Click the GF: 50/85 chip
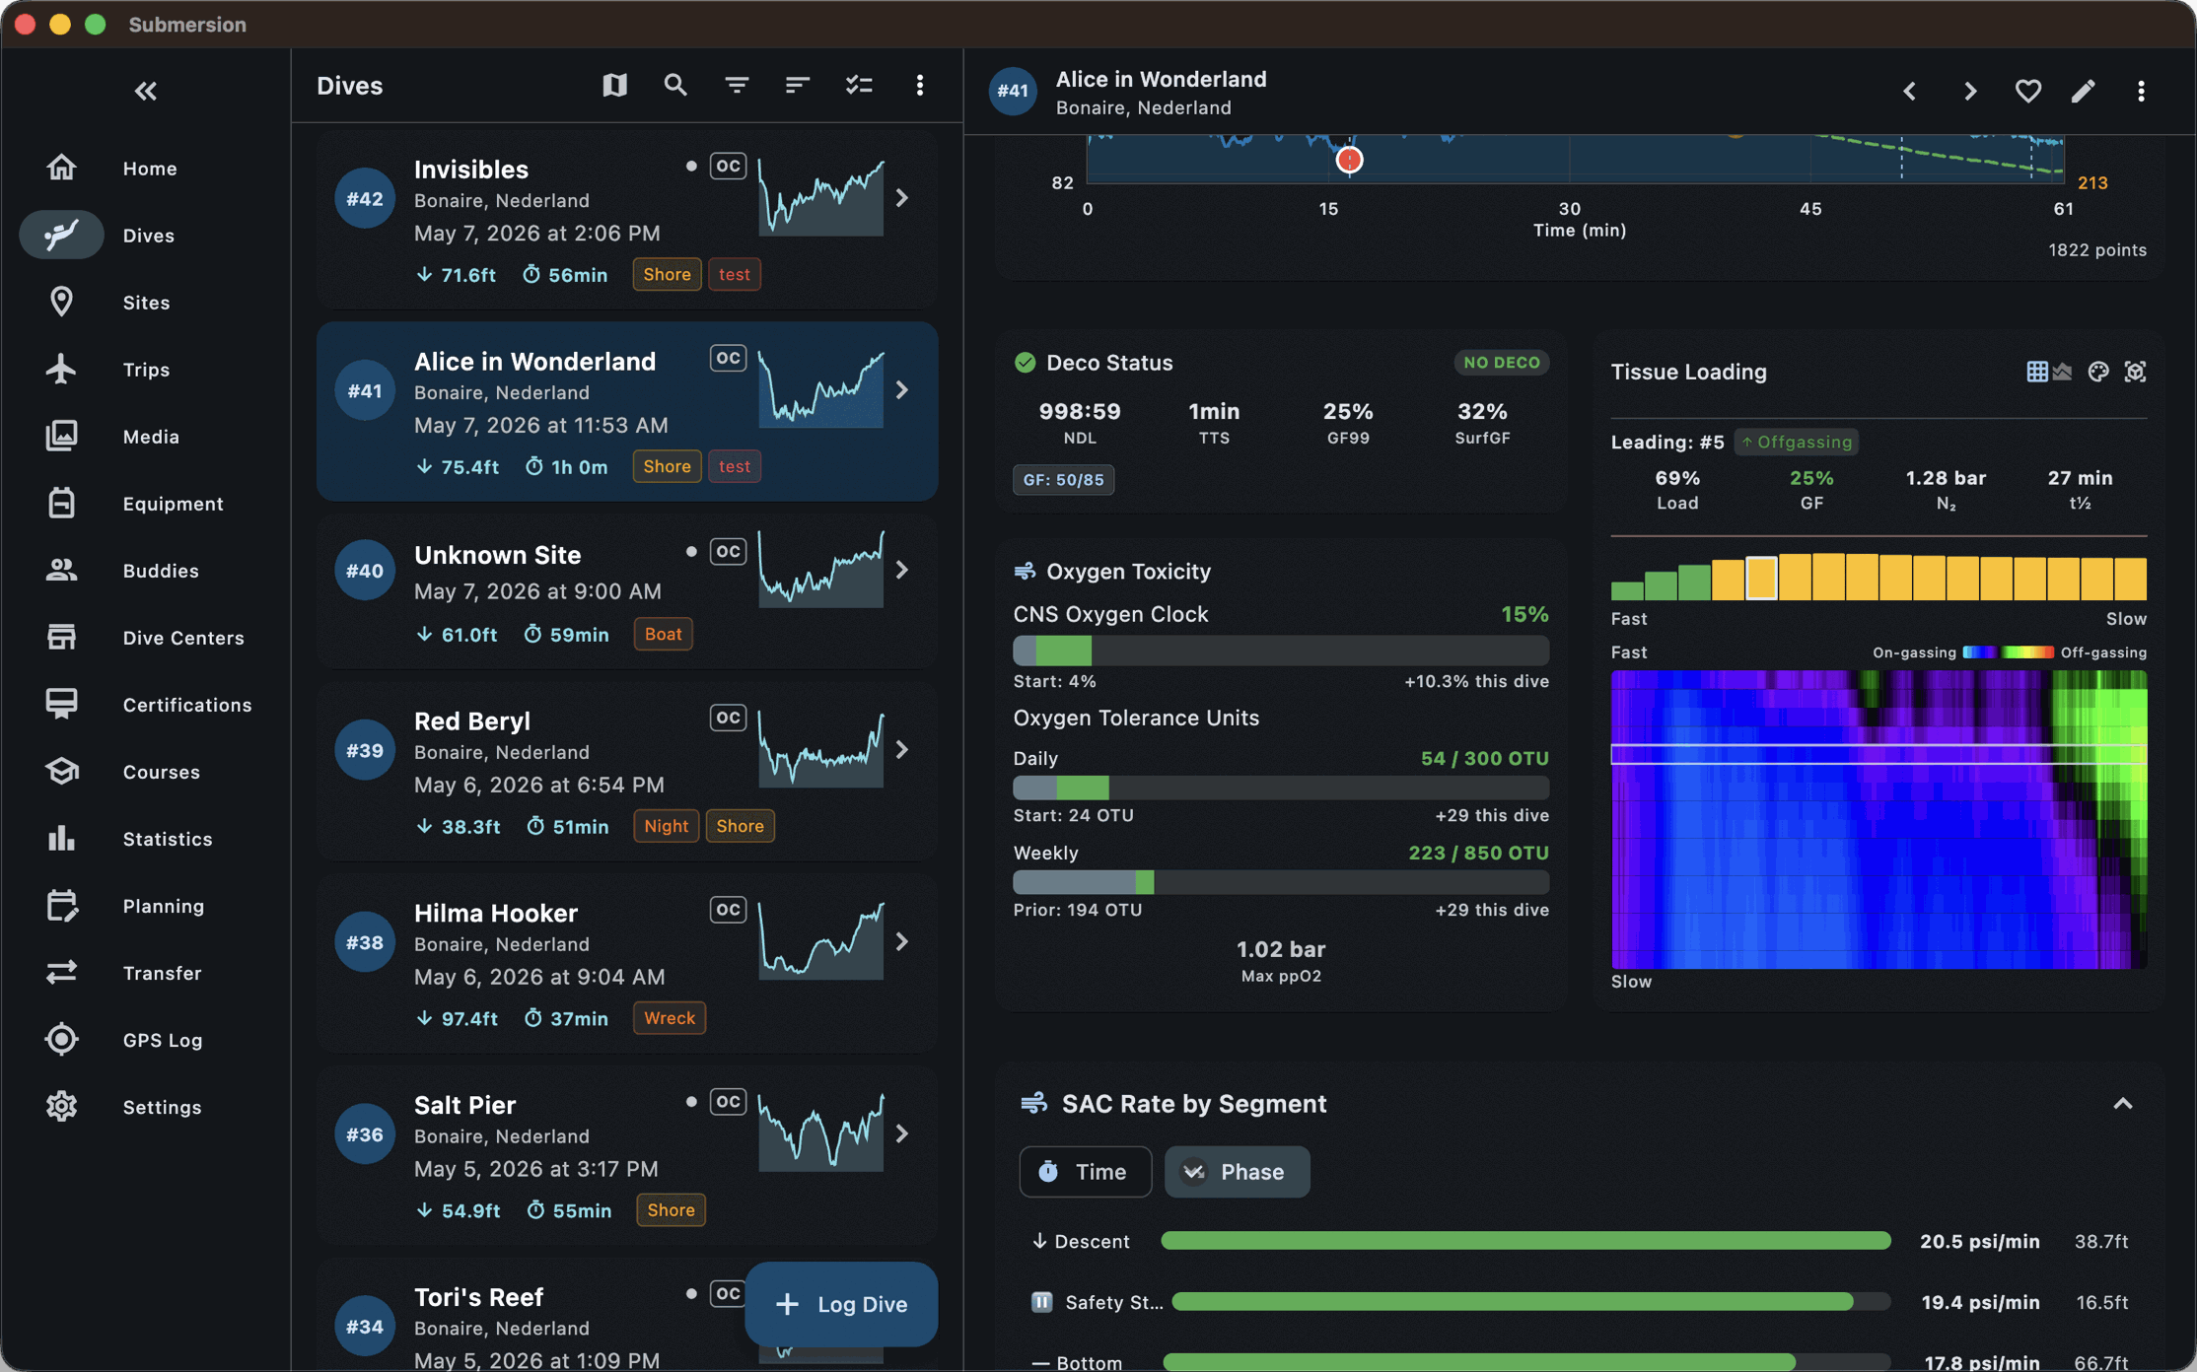Viewport: 2197px width, 1372px height. click(x=1063, y=480)
